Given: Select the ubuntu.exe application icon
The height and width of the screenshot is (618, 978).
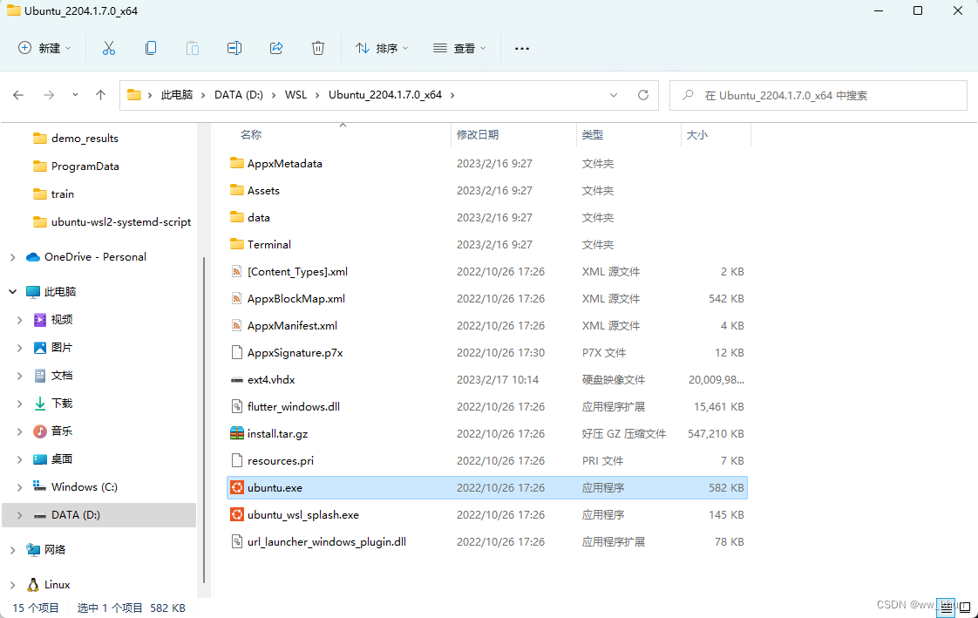Looking at the screenshot, I should [237, 487].
